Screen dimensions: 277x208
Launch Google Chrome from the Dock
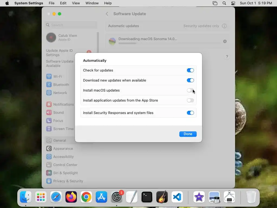click(x=86, y=197)
